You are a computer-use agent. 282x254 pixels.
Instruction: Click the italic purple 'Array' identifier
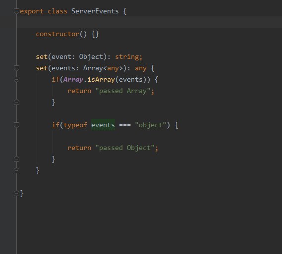coord(73,80)
